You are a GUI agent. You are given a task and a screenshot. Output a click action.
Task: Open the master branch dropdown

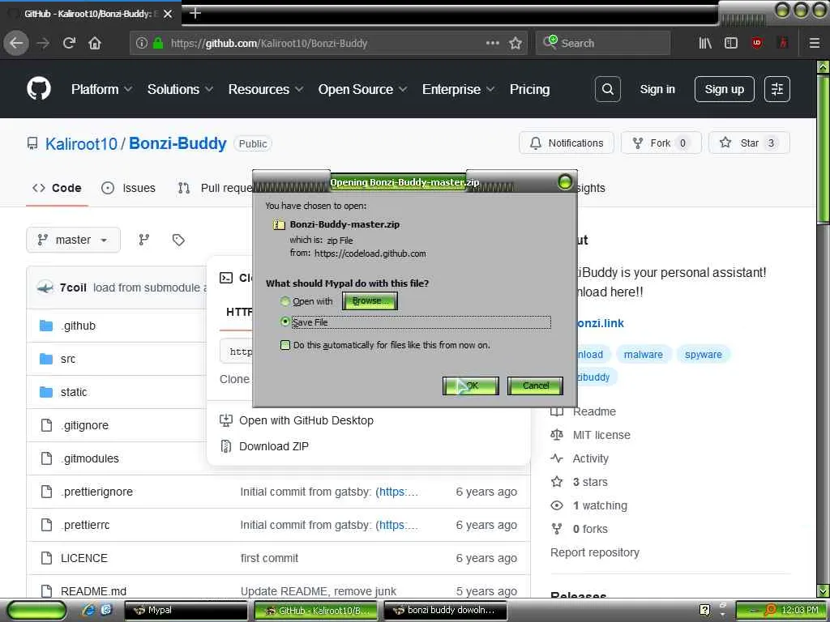click(73, 240)
